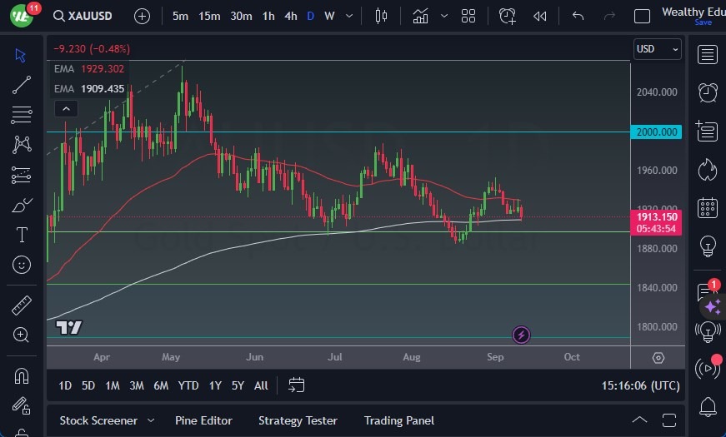
Task: Collapse the EMA indicator legend
Action: [65, 108]
